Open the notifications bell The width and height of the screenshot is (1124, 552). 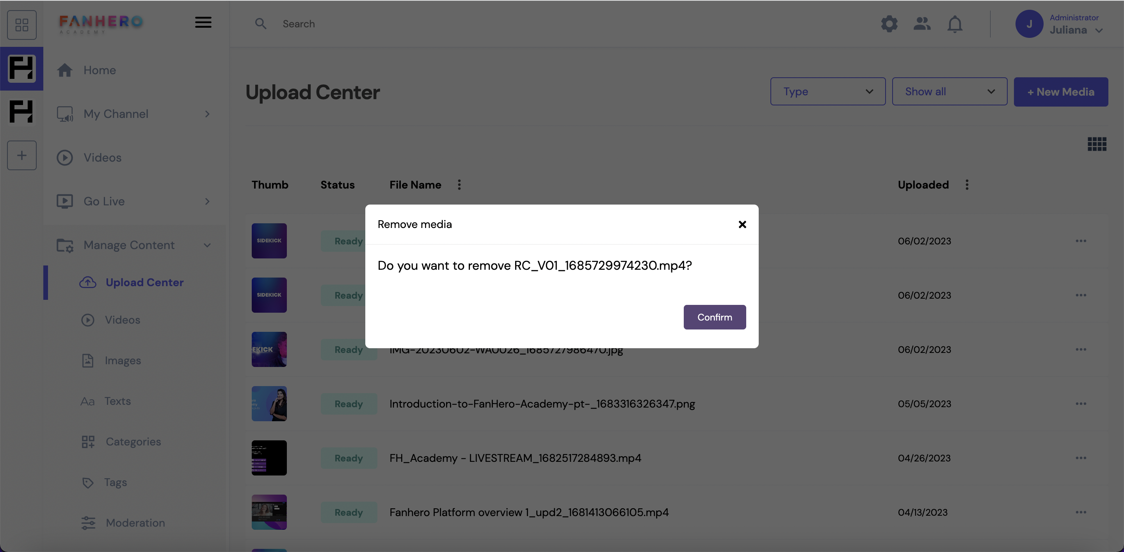955,24
